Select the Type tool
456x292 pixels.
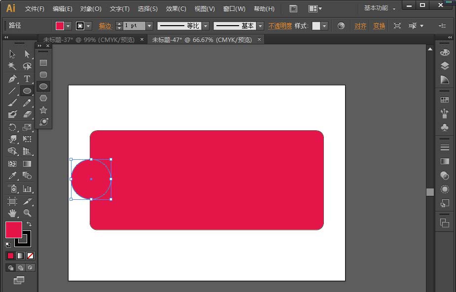click(27, 79)
